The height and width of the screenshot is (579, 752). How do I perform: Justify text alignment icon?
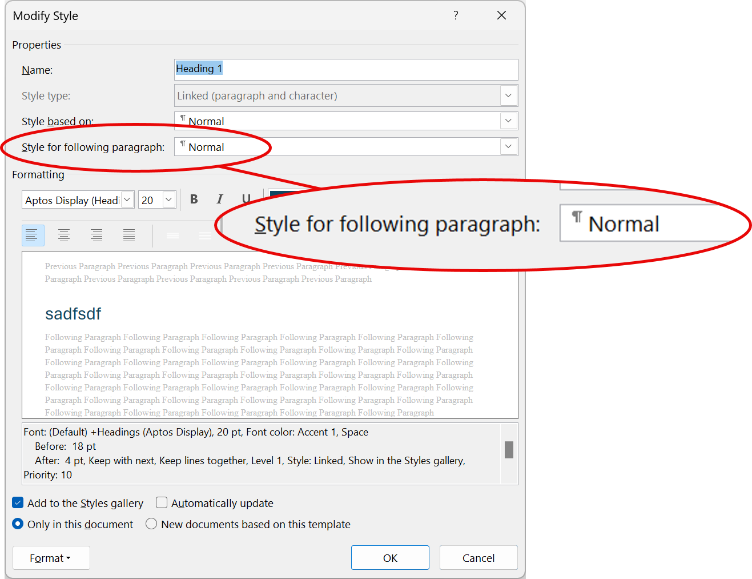129,235
